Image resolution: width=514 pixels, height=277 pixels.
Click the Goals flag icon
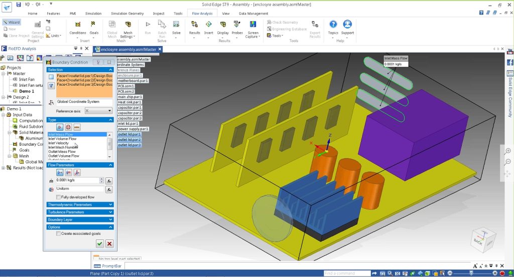click(93, 24)
